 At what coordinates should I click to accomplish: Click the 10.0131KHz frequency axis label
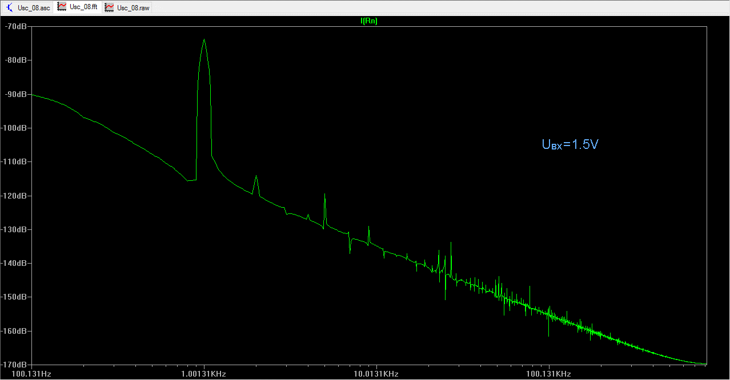(376, 374)
